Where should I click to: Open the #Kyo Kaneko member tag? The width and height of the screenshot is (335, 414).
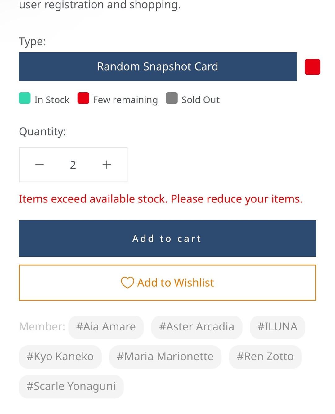point(60,357)
